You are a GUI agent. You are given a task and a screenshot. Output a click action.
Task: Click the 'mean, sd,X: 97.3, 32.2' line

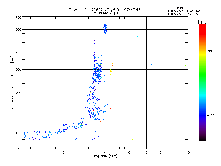click(184, 14)
